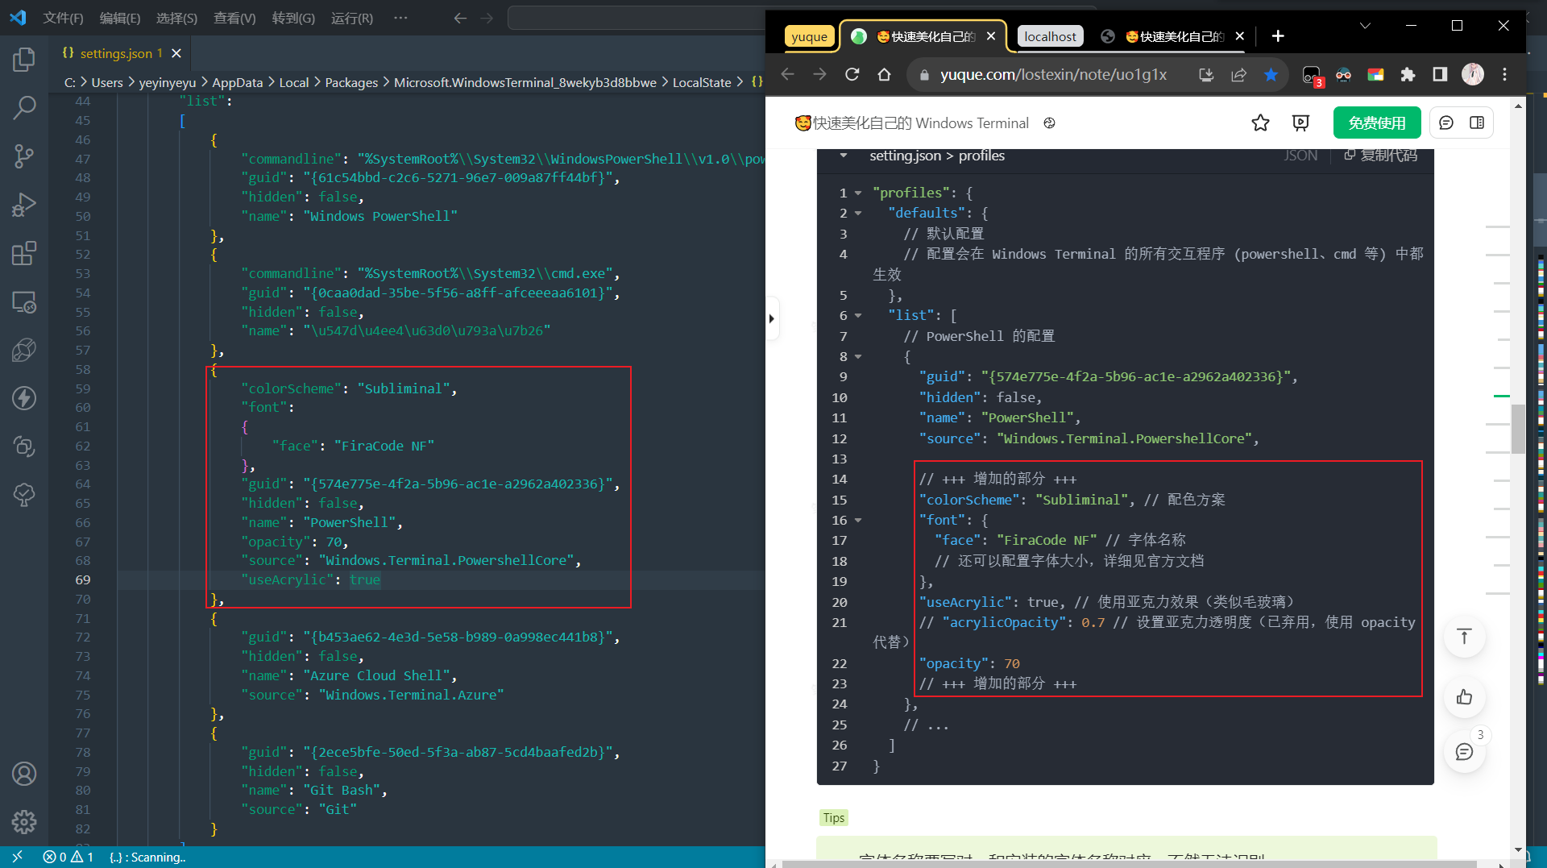Open the Extensions view in VS Code
The image size is (1547, 868).
24,253
